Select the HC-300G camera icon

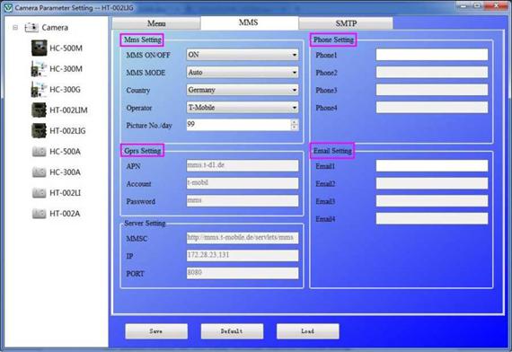pyautogui.click(x=40, y=89)
